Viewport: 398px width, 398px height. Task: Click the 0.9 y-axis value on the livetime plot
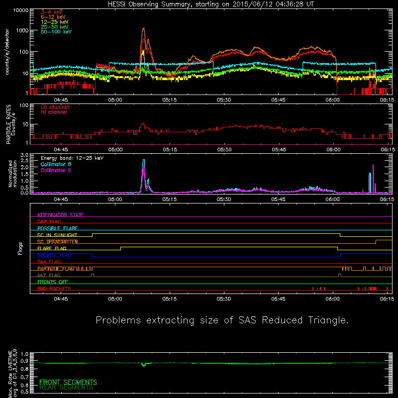pos(24,361)
